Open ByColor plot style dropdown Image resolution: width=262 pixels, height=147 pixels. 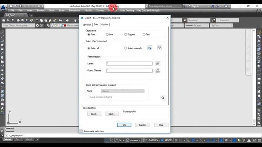click(221, 25)
